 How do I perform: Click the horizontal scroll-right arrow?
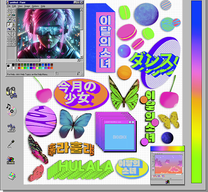79,60
